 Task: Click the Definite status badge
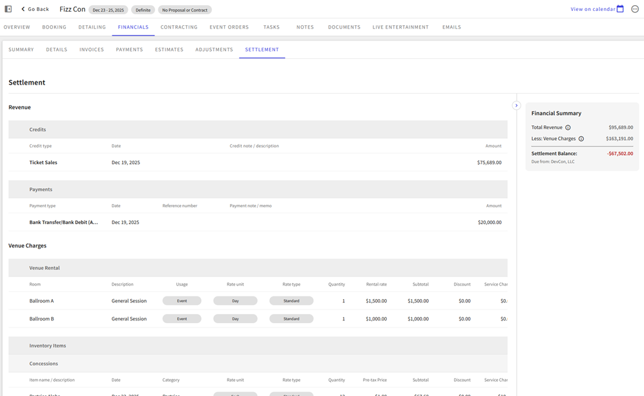pos(143,10)
